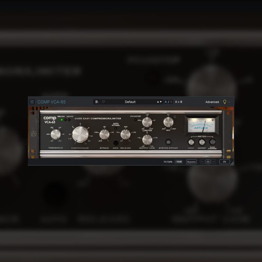Click the 2% CPU meter
Screen dimensions: 262x262
point(224,162)
